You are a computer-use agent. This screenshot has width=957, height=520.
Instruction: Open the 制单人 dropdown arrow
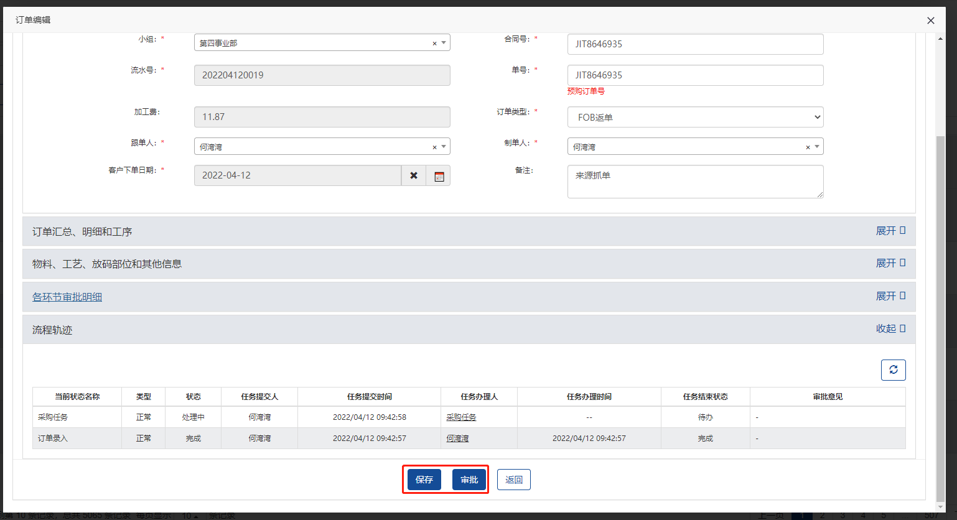coord(817,147)
